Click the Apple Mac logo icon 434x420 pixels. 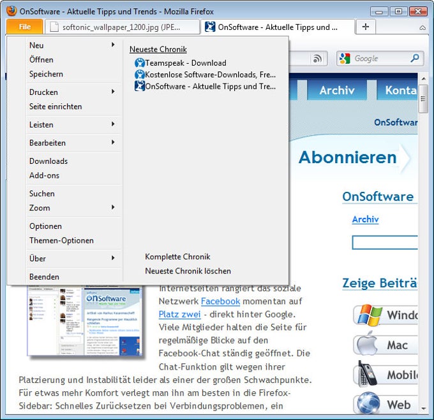(x=367, y=344)
